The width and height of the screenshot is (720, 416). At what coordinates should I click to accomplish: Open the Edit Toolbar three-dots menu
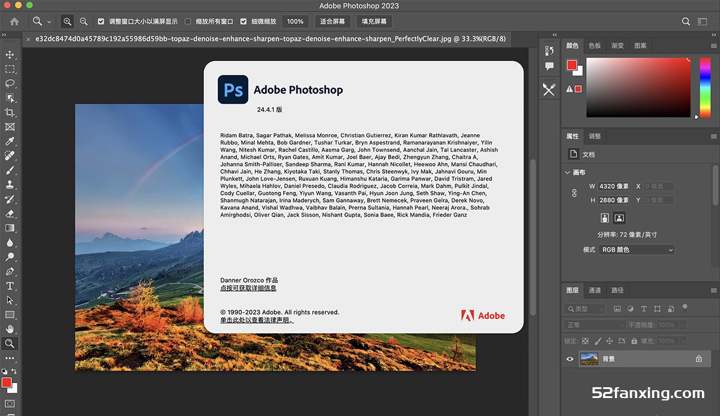[x=10, y=358]
